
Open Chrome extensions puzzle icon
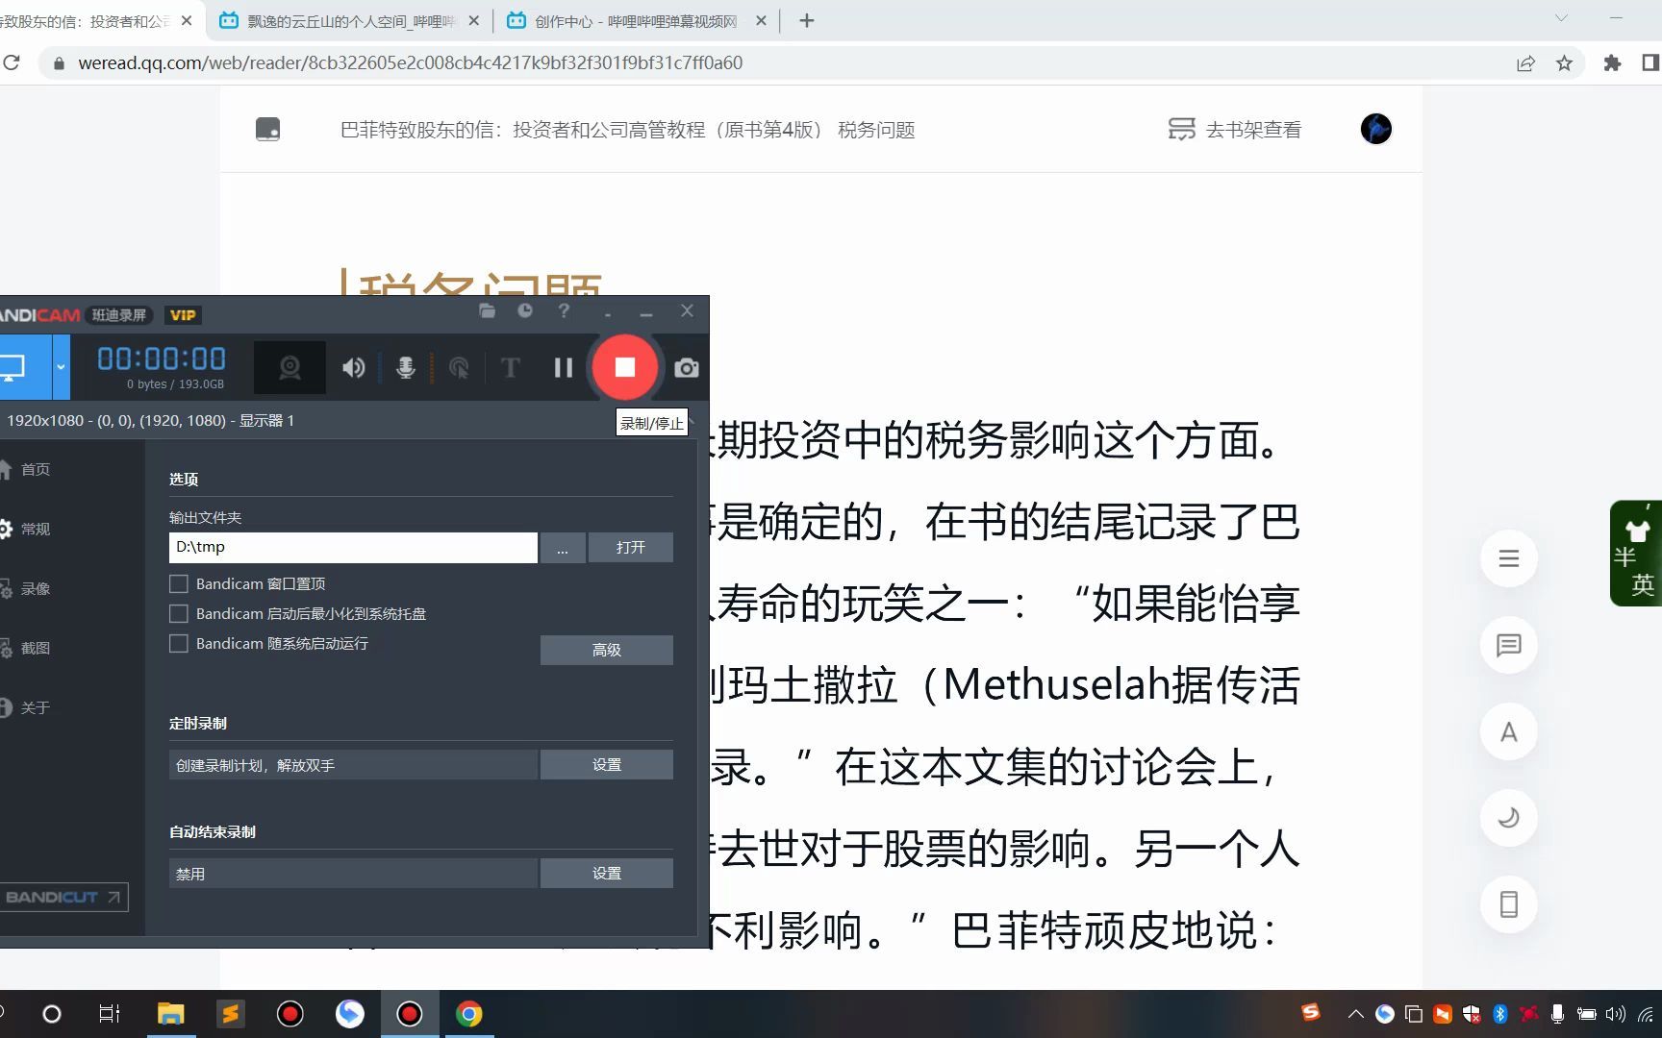pos(1612,62)
